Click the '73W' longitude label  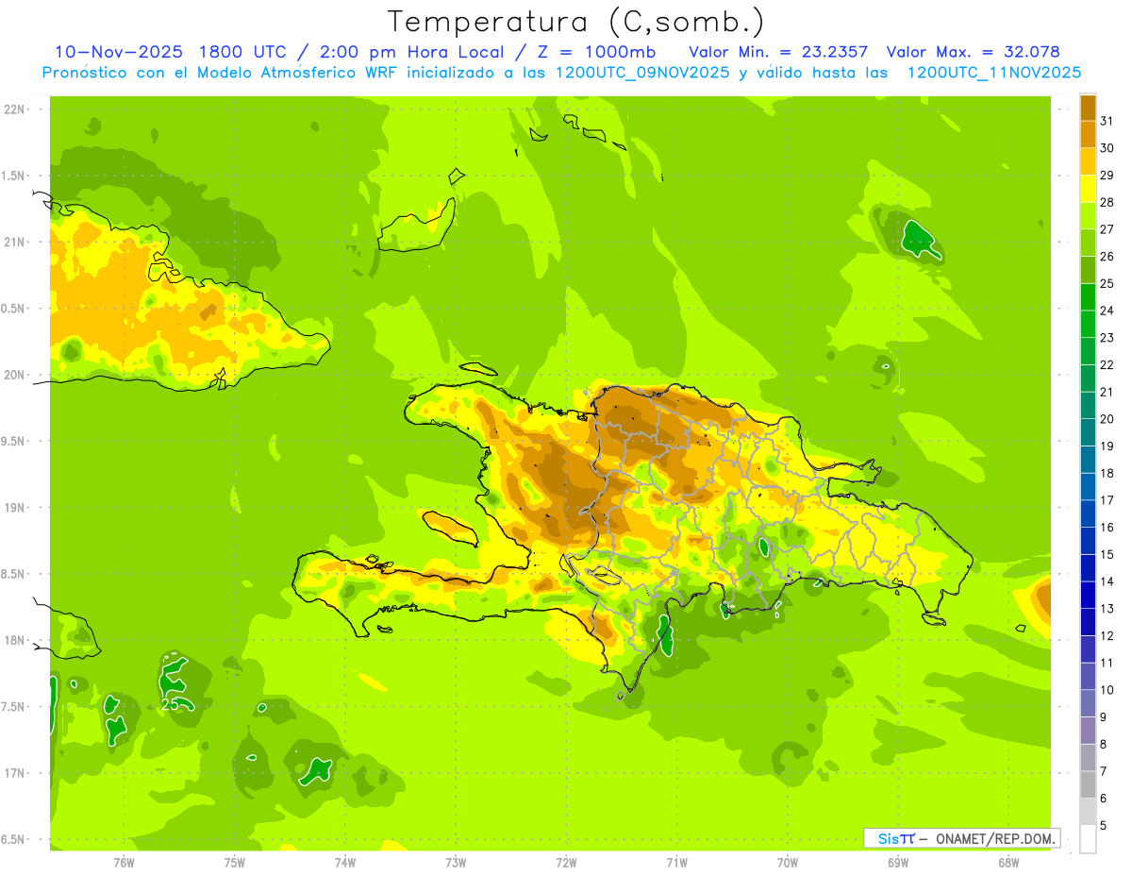point(456,862)
